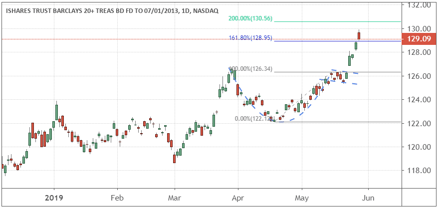Click the 2019 label on time axis
Image resolution: width=438 pixels, height=208 pixels.
pos(54,198)
